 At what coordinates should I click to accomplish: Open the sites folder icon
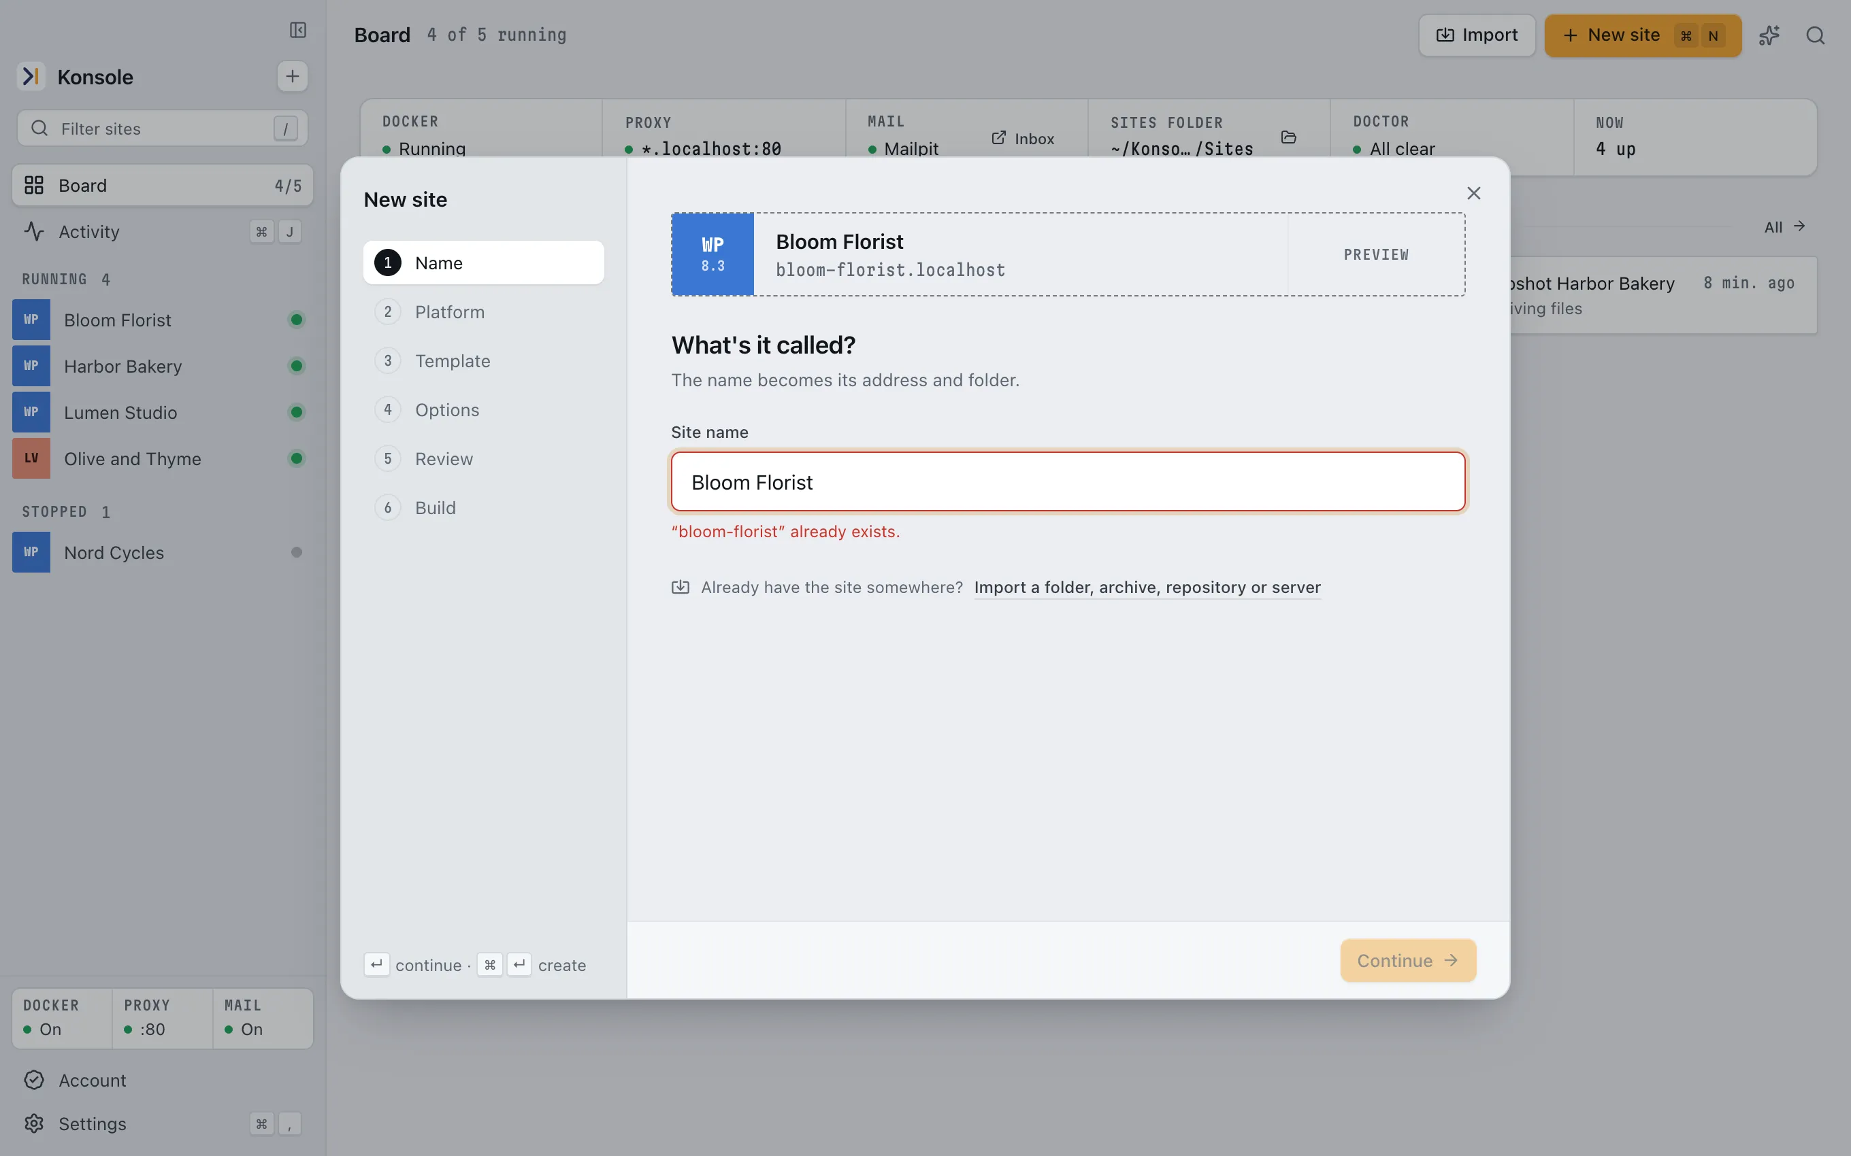(1289, 137)
